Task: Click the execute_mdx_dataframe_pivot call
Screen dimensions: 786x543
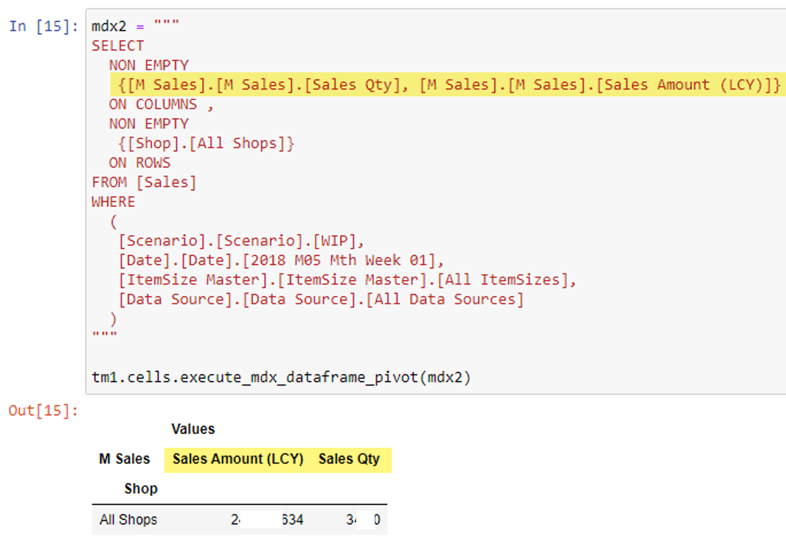Action: pos(281,378)
